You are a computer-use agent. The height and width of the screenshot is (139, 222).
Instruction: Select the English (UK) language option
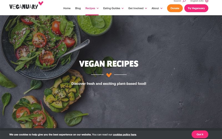[x=197, y=1]
